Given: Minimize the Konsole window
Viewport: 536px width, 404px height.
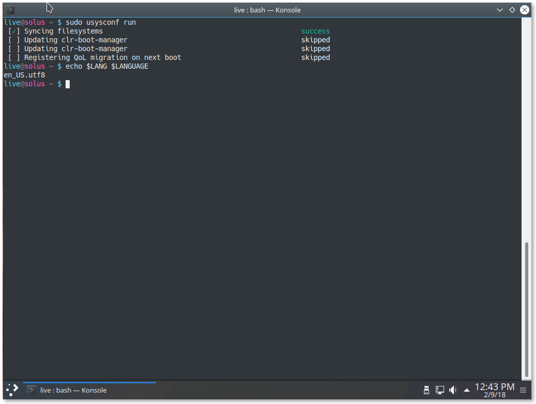Looking at the screenshot, I should 499,10.
